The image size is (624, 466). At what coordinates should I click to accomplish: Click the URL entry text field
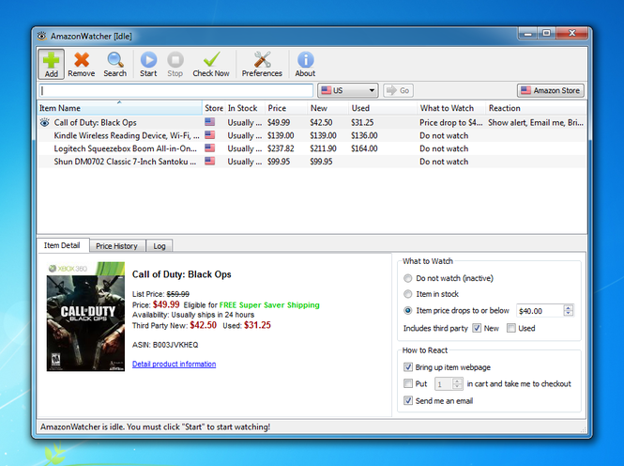pyautogui.click(x=176, y=90)
